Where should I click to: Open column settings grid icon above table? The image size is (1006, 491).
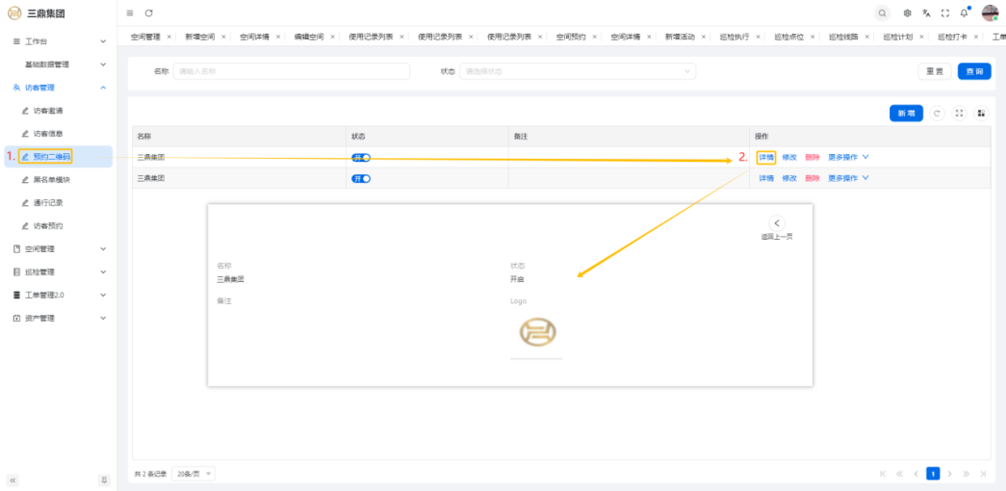[981, 113]
